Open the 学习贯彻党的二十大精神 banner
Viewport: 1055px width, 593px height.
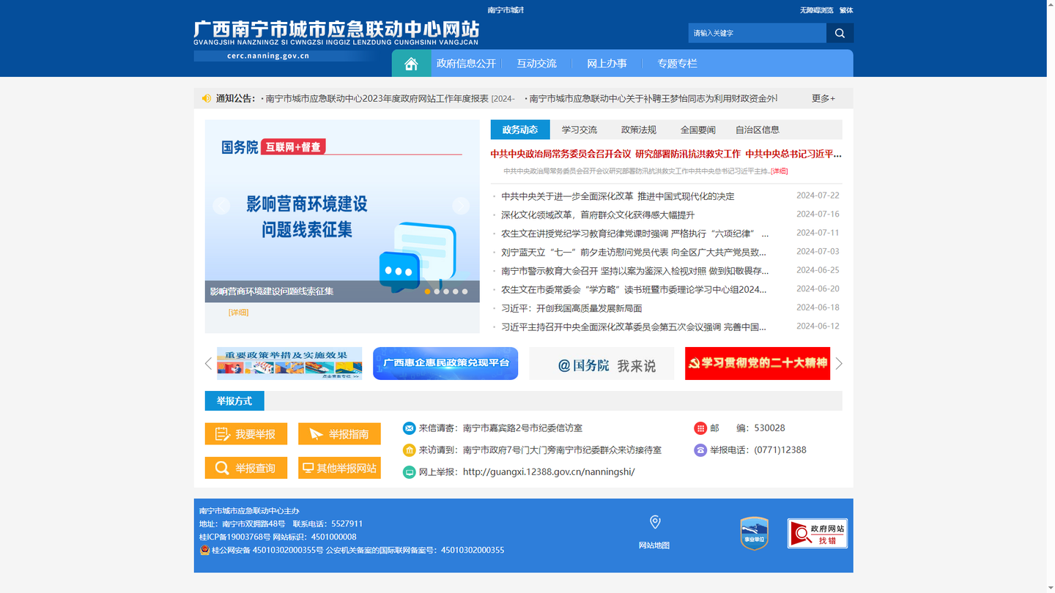tap(758, 363)
